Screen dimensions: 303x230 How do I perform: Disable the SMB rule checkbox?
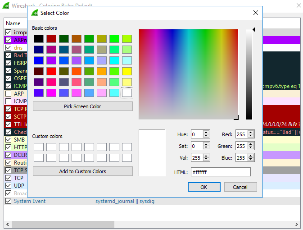tap(8, 140)
